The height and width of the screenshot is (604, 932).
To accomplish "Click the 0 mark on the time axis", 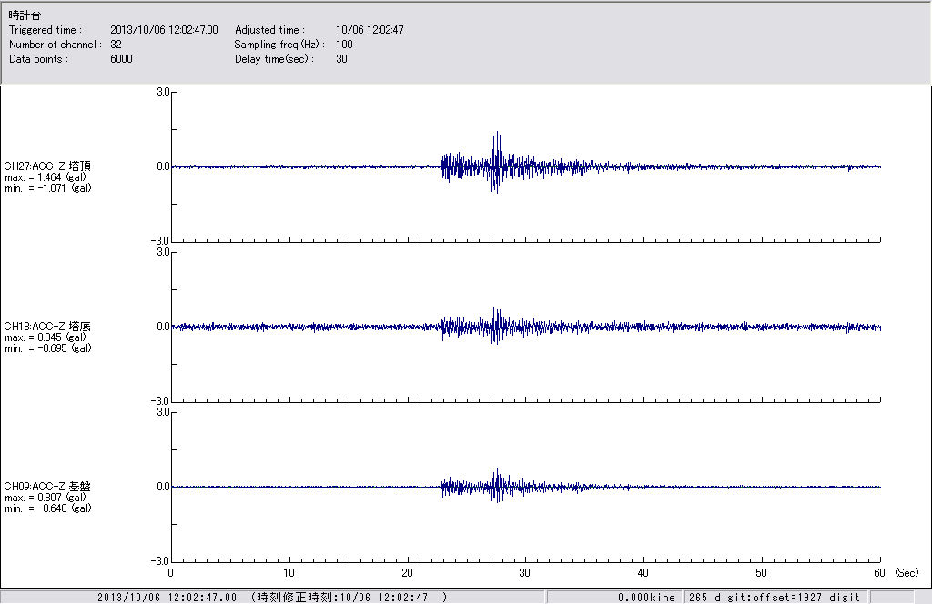I will tap(171, 573).
